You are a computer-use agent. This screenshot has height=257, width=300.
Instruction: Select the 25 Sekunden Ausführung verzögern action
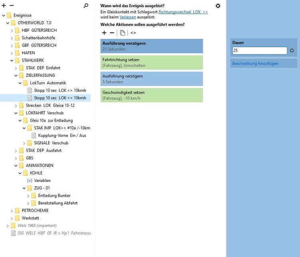pyautogui.click(x=152, y=46)
